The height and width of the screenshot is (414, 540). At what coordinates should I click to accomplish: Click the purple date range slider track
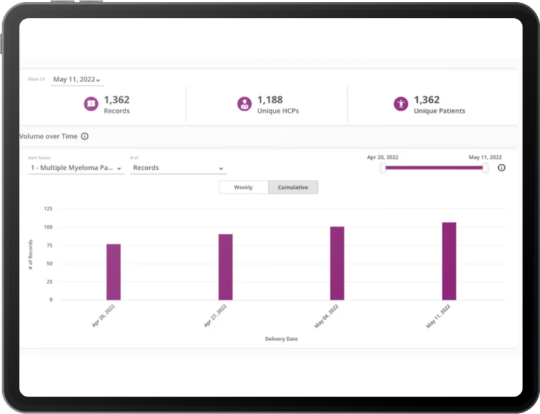pos(434,168)
